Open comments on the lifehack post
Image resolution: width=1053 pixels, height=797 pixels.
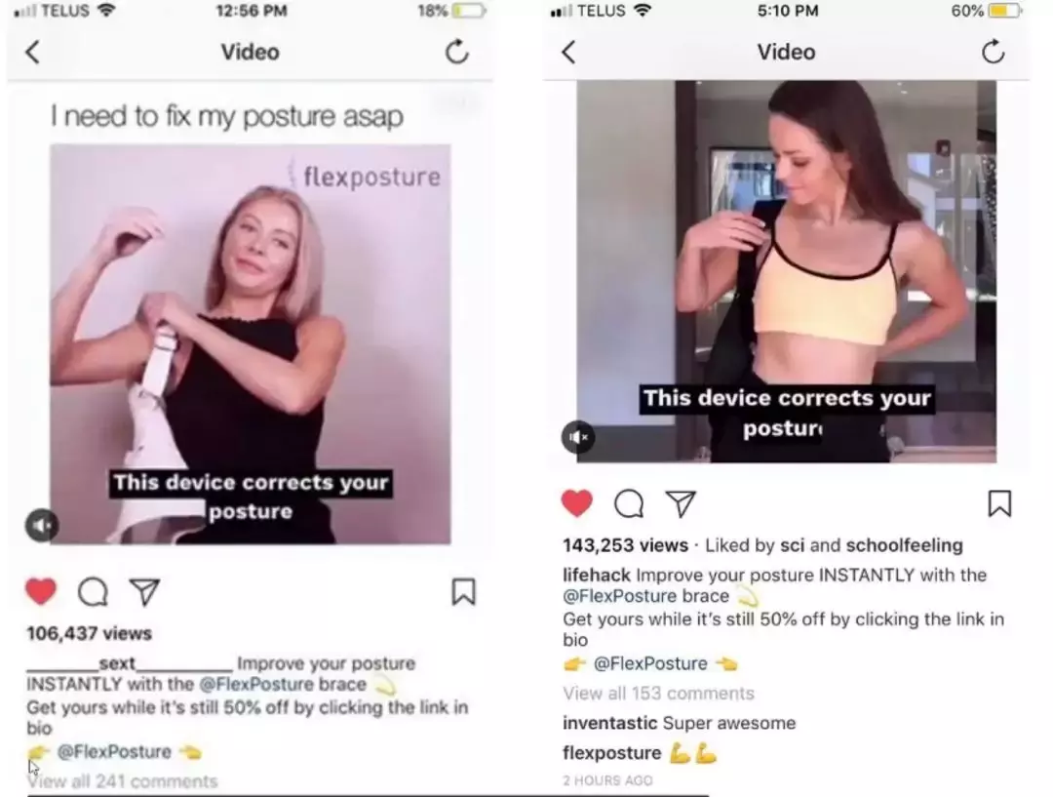[629, 503]
